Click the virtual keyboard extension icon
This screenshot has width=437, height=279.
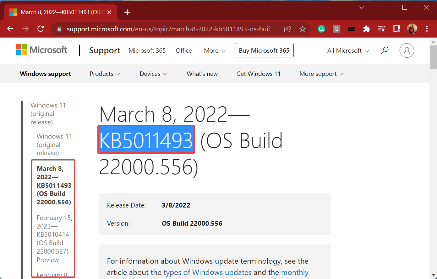point(351,29)
